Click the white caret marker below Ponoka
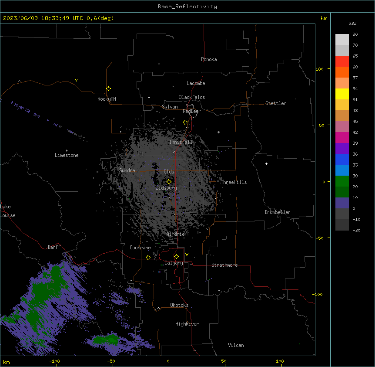Image resolution: width=375 pixels, height=367 pixels. coord(159,64)
